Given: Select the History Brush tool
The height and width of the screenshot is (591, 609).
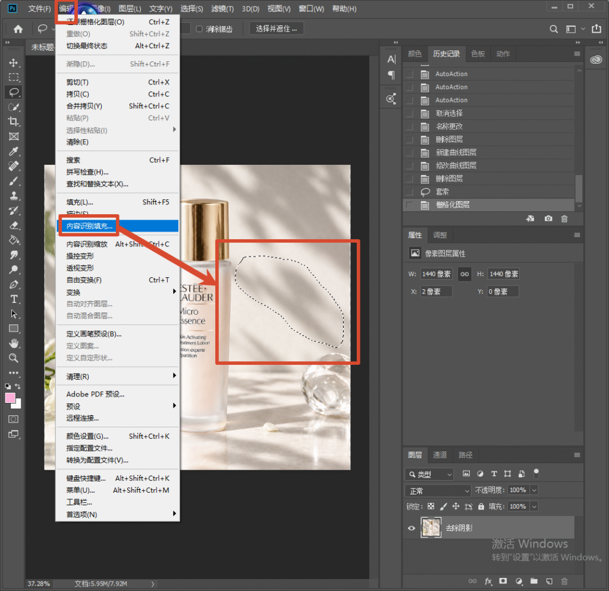Looking at the screenshot, I should click(x=14, y=210).
